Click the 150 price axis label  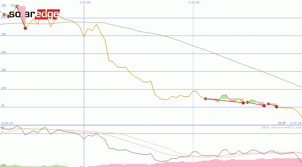[x=4, y=70]
